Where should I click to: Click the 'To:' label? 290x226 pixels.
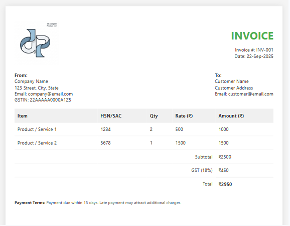(x=218, y=75)
